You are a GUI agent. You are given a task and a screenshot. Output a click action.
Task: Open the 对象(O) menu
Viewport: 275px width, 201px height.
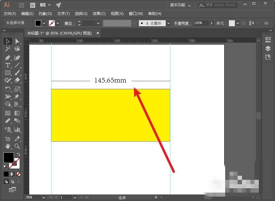click(x=45, y=14)
